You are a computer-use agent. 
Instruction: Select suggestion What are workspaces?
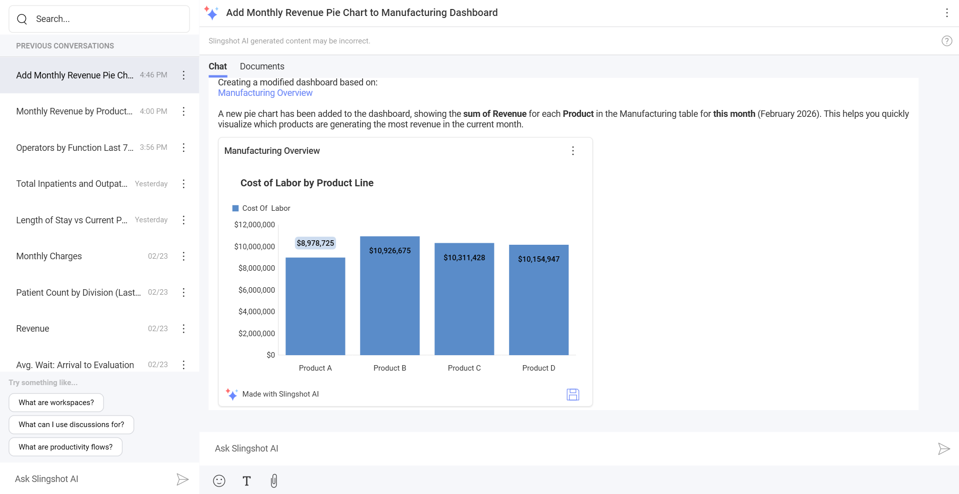pyautogui.click(x=56, y=403)
